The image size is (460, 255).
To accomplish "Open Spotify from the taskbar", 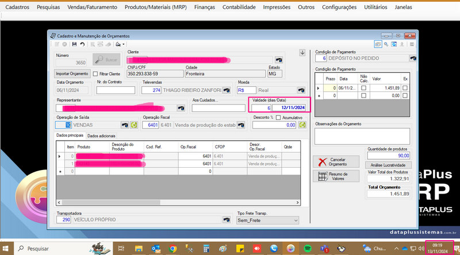I will pos(308,249).
